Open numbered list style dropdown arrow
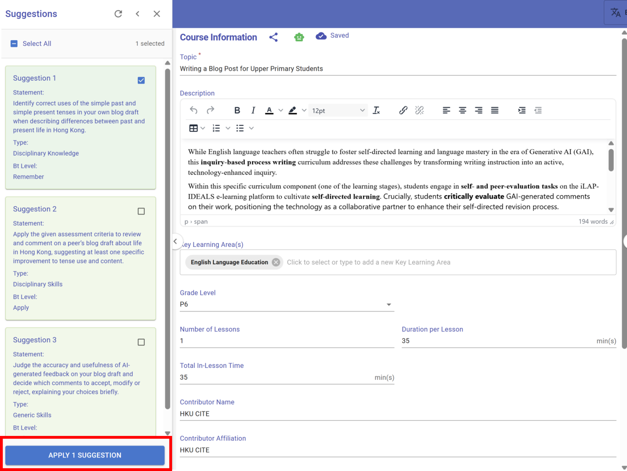Image resolution: width=627 pixels, height=471 pixels. 228,128
